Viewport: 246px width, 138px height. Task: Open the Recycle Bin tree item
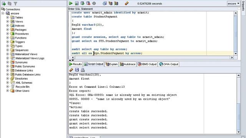(22, 87)
